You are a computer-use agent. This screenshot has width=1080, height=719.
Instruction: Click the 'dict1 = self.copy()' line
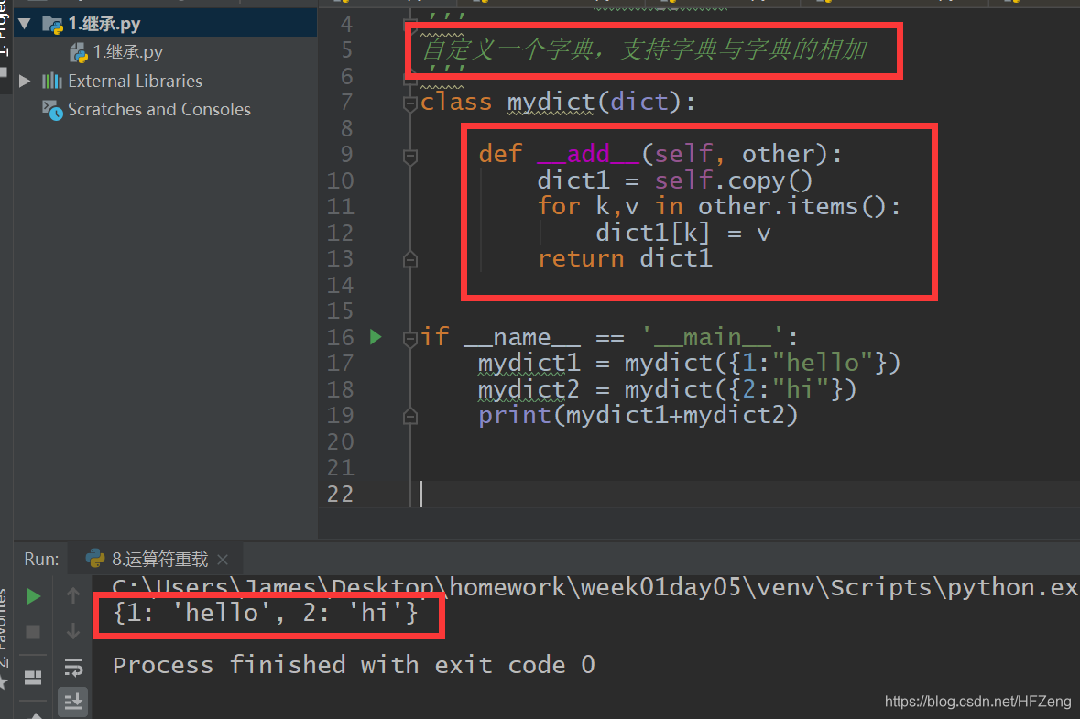(x=675, y=181)
